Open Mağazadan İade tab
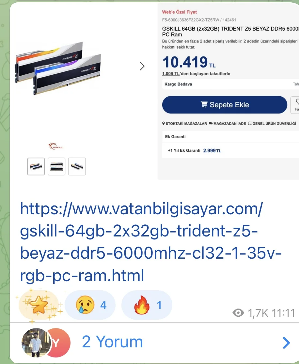 [x=228, y=124]
